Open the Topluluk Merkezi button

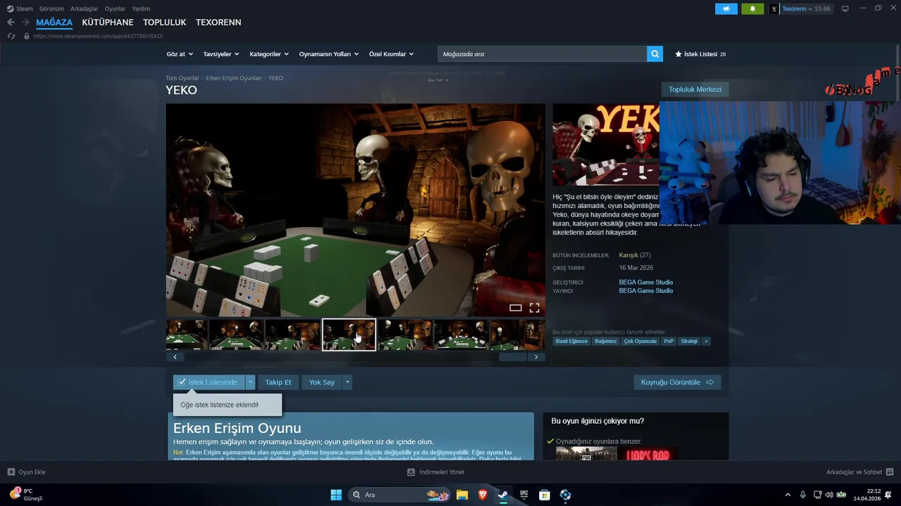pyautogui.click(x=695, y=89)
